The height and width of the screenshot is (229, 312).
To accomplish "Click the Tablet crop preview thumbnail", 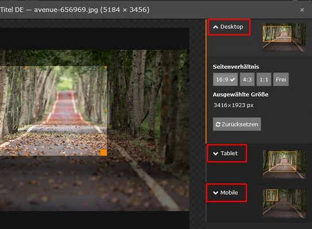I will pos(284,164).
